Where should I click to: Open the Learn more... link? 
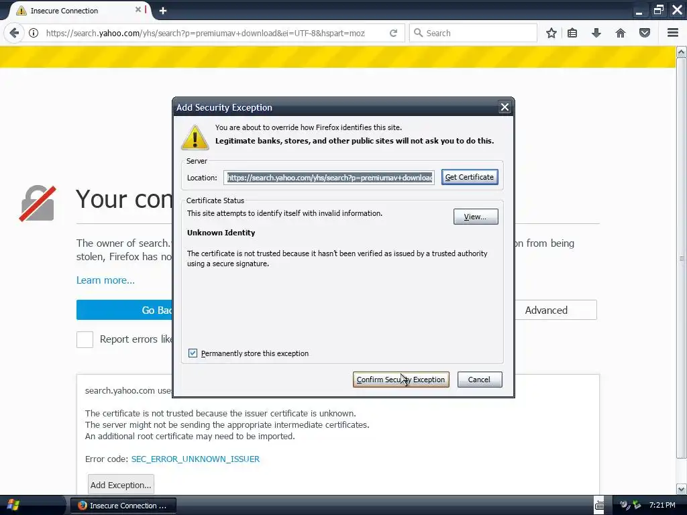pos(105,280)
